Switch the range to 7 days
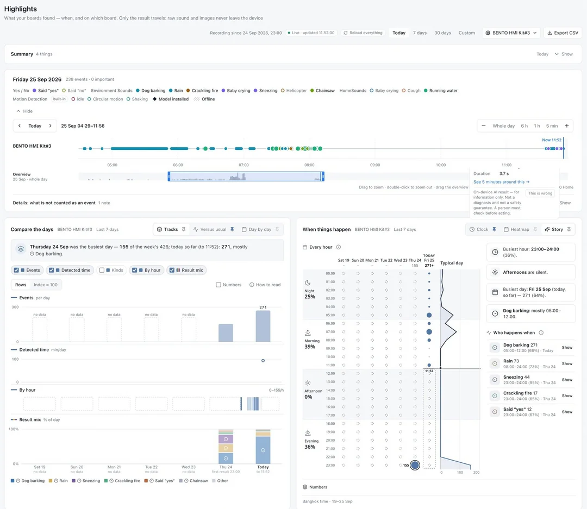 coord(420,33)
